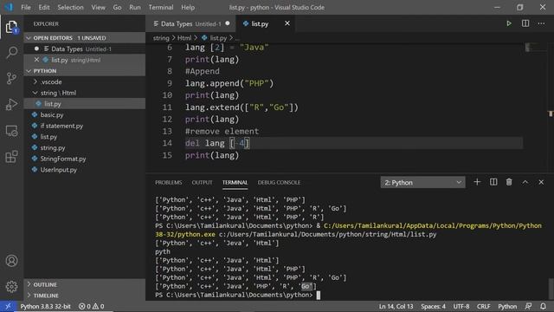554x312 pixels.
Task: Open the Terminal menu
Action: pos(161,7)
